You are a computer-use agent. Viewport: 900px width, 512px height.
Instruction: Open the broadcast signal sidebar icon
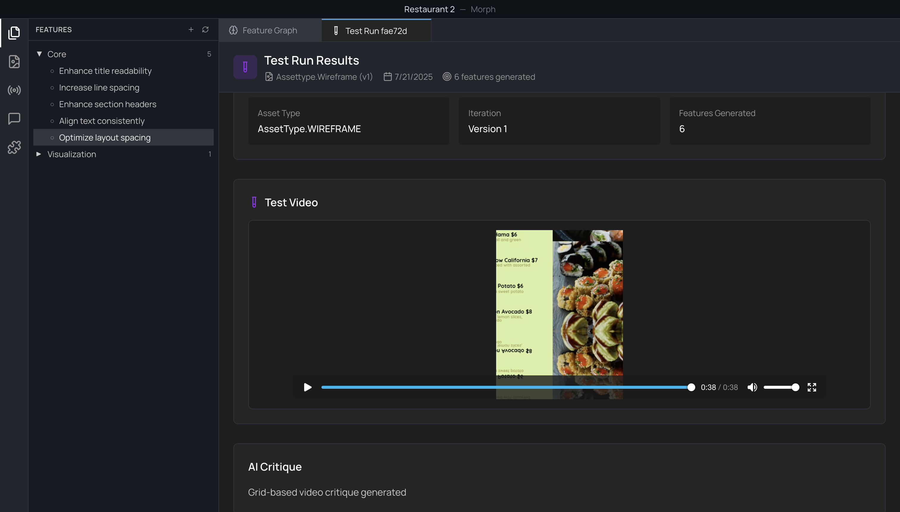click(x=14, y=90)
